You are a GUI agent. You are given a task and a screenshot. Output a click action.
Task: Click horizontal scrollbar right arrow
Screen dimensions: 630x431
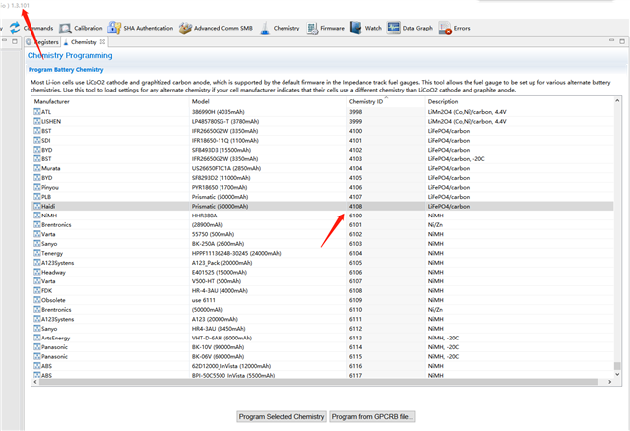(x=609, y=382)
